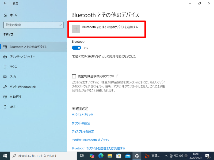The height and width of the screenshot is (160, 214).
Task: Click the Settings gear icon in the taskbar
Action: click(x=137, y=156)
